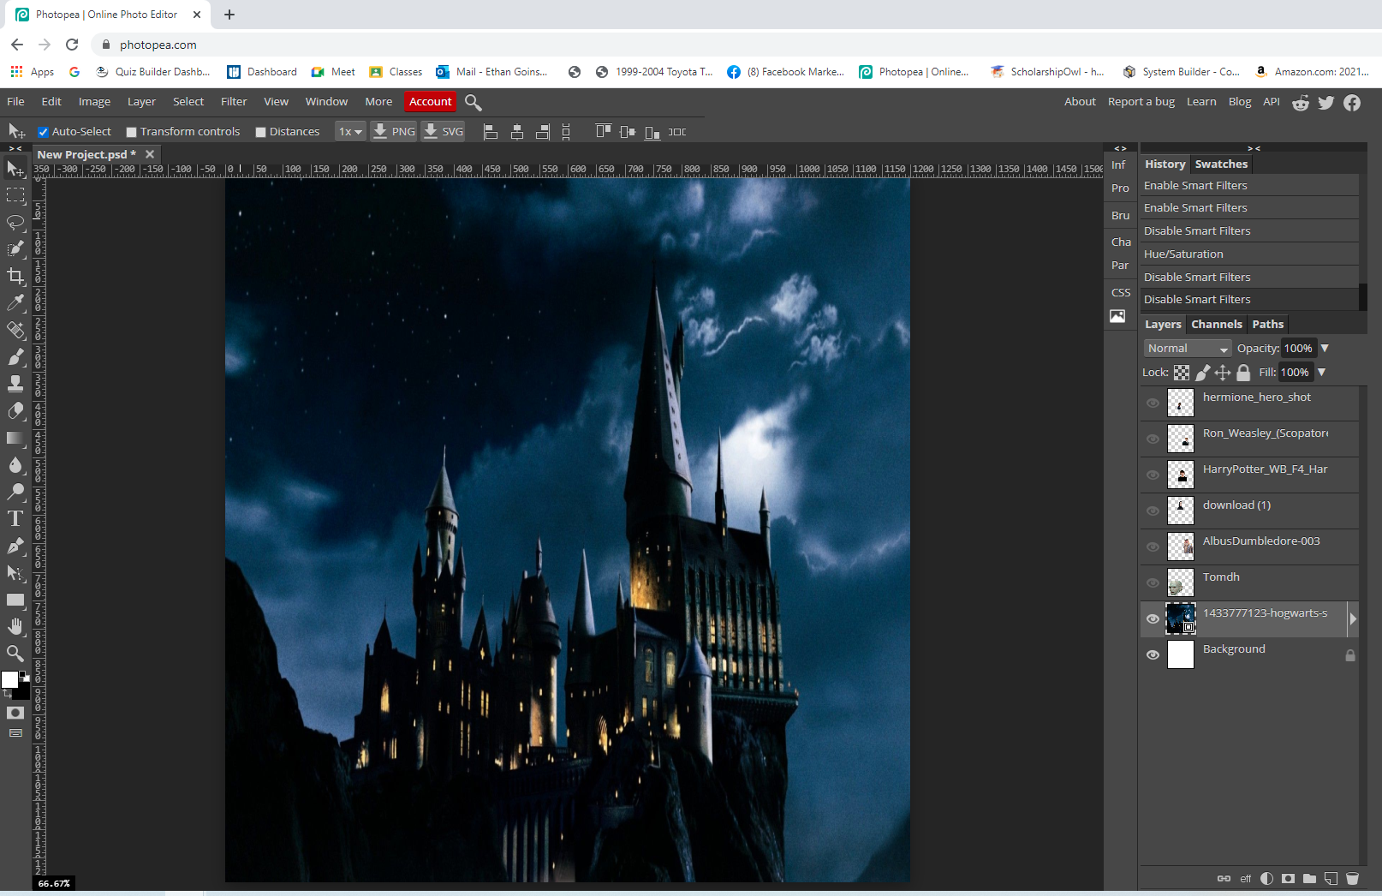Viewport: 1382px width, 896px height.
Task: Create a new layer icon
Action: coord(1331,878)
